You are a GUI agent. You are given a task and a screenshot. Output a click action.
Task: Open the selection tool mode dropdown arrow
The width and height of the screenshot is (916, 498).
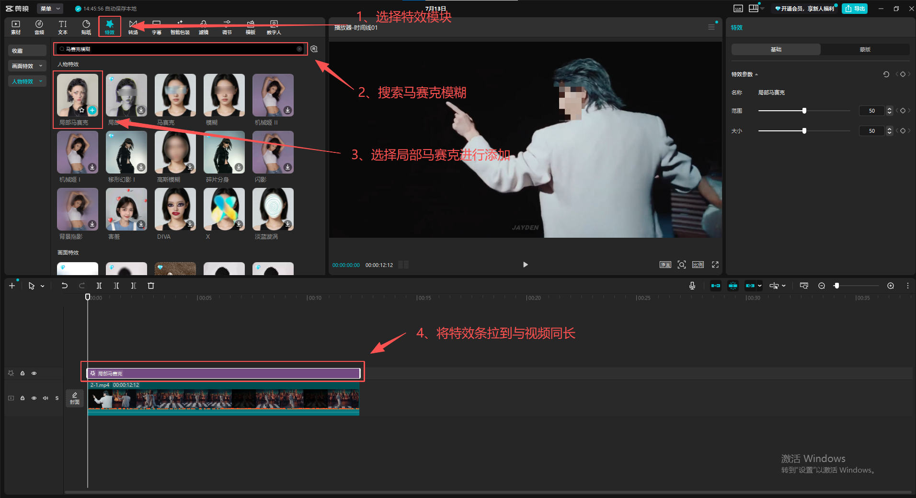[x=43, y=286]
